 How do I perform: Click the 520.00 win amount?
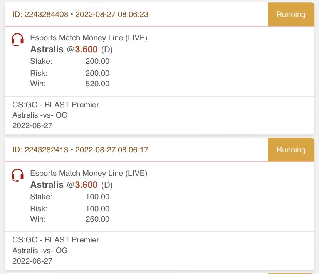(x=97, y=84)
